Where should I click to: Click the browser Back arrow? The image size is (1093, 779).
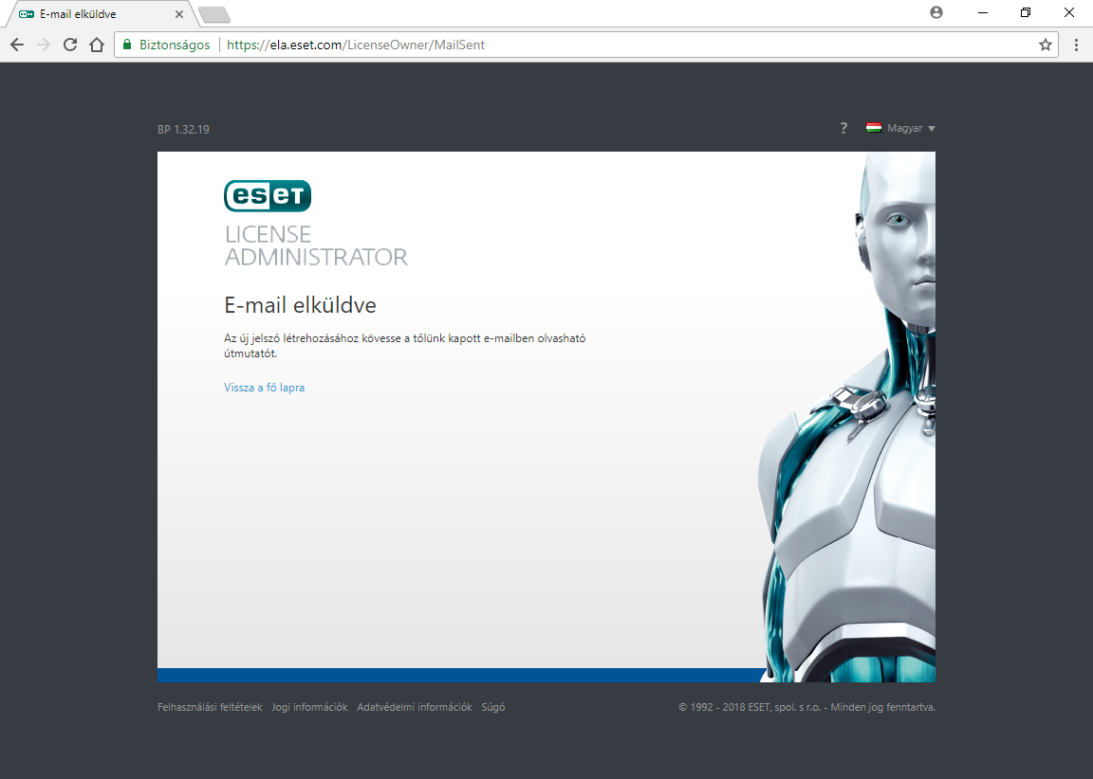click(17, 45)
